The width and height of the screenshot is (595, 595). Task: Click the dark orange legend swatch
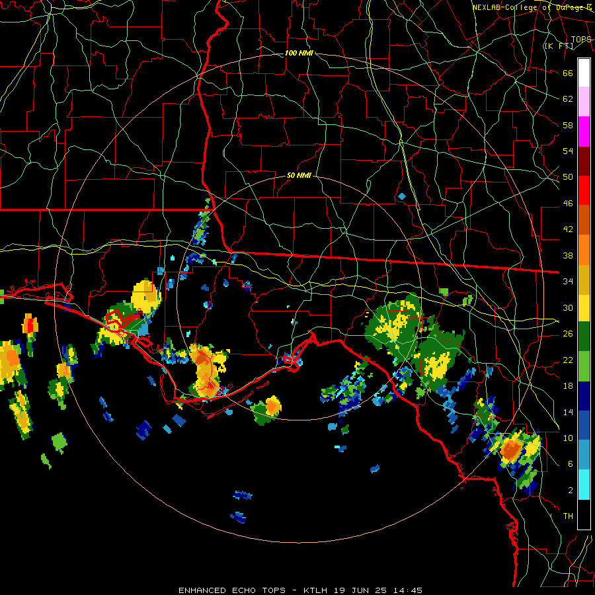[x=584, y=219]
